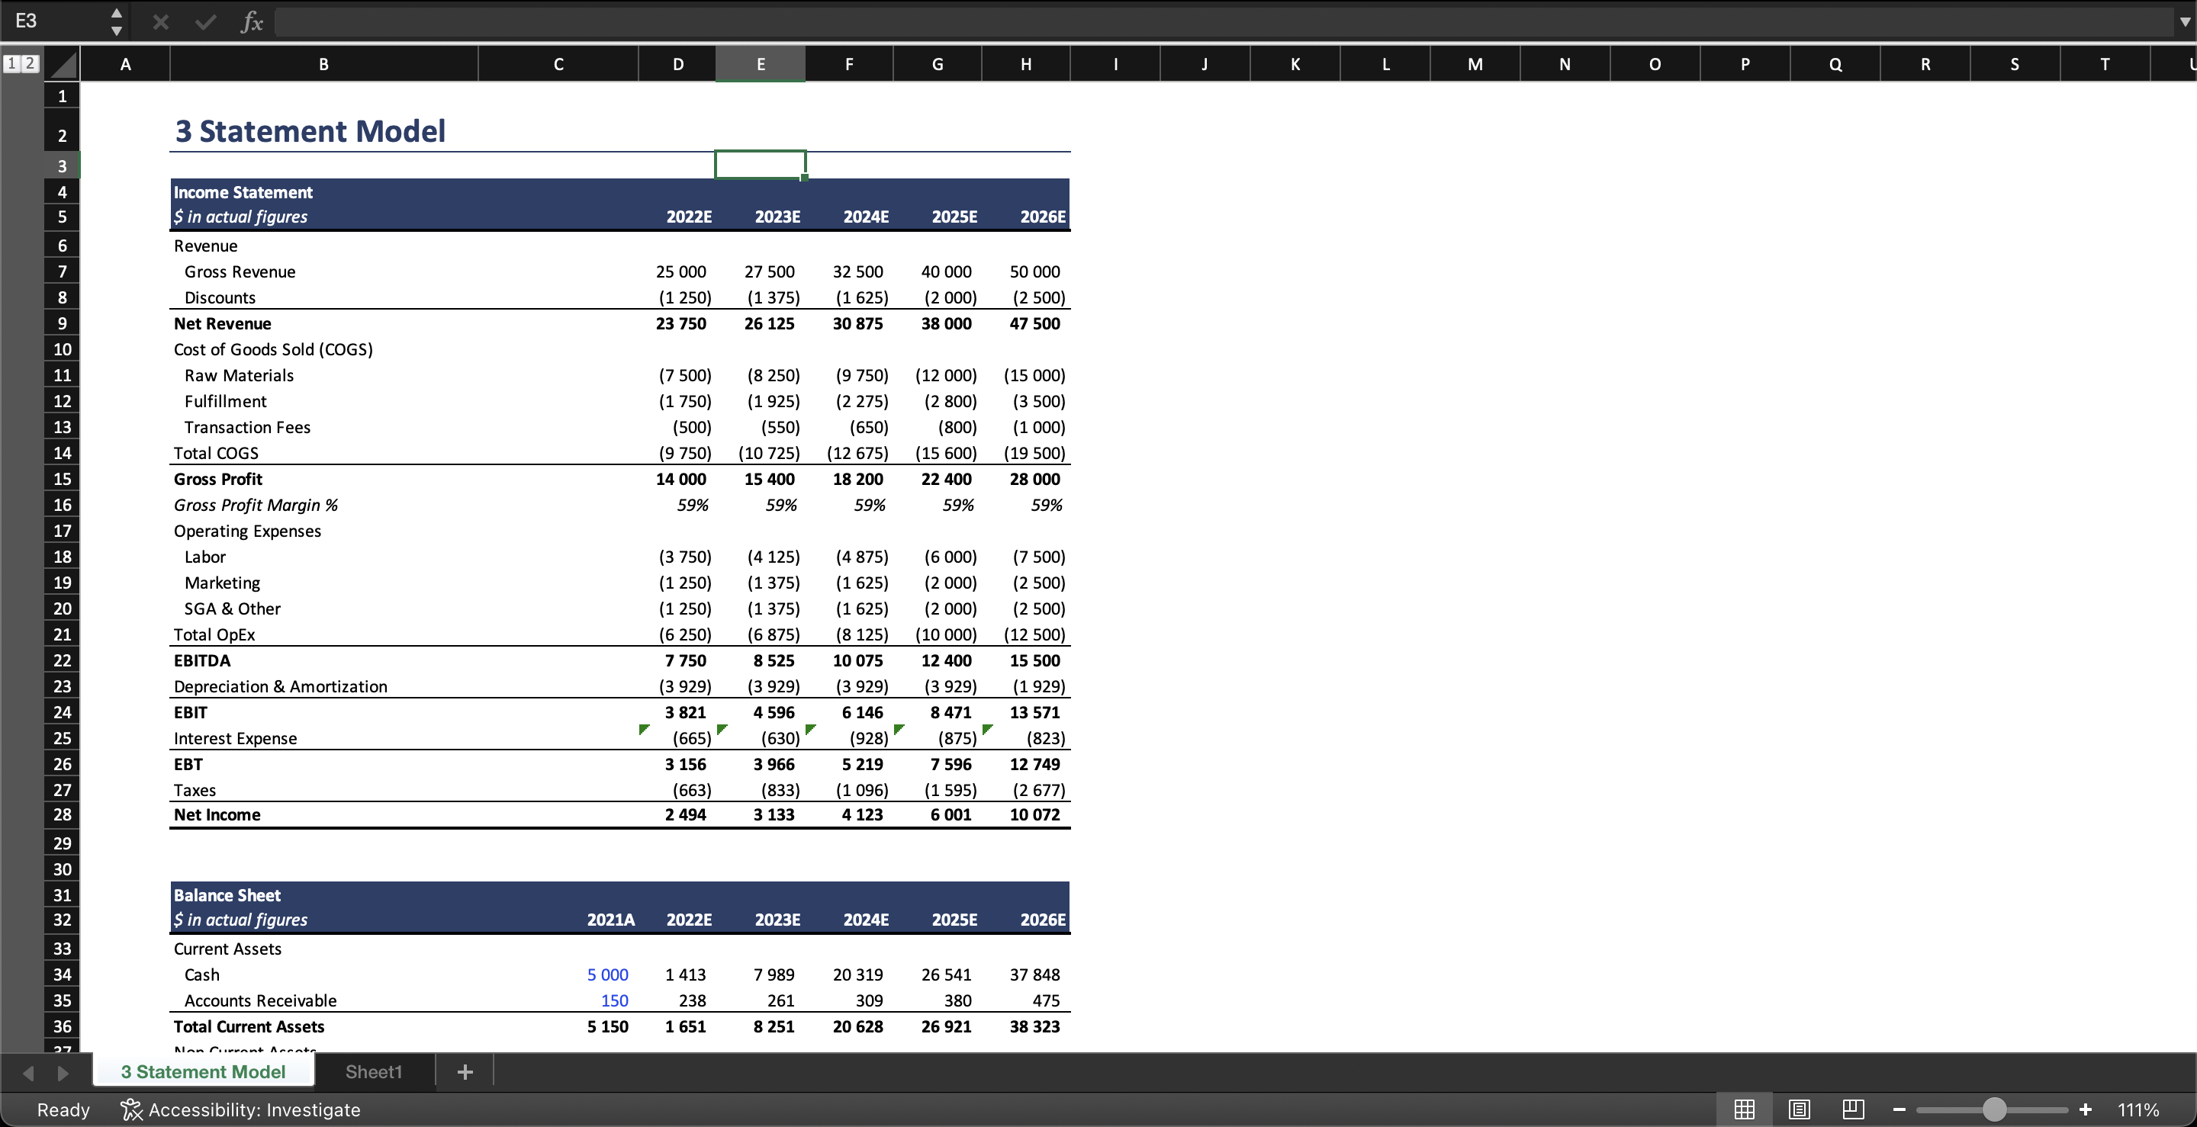Viewport: 2197px width, 1127px height.
Task: Switch to Page Layout view
Action: pos(1799,1109)
